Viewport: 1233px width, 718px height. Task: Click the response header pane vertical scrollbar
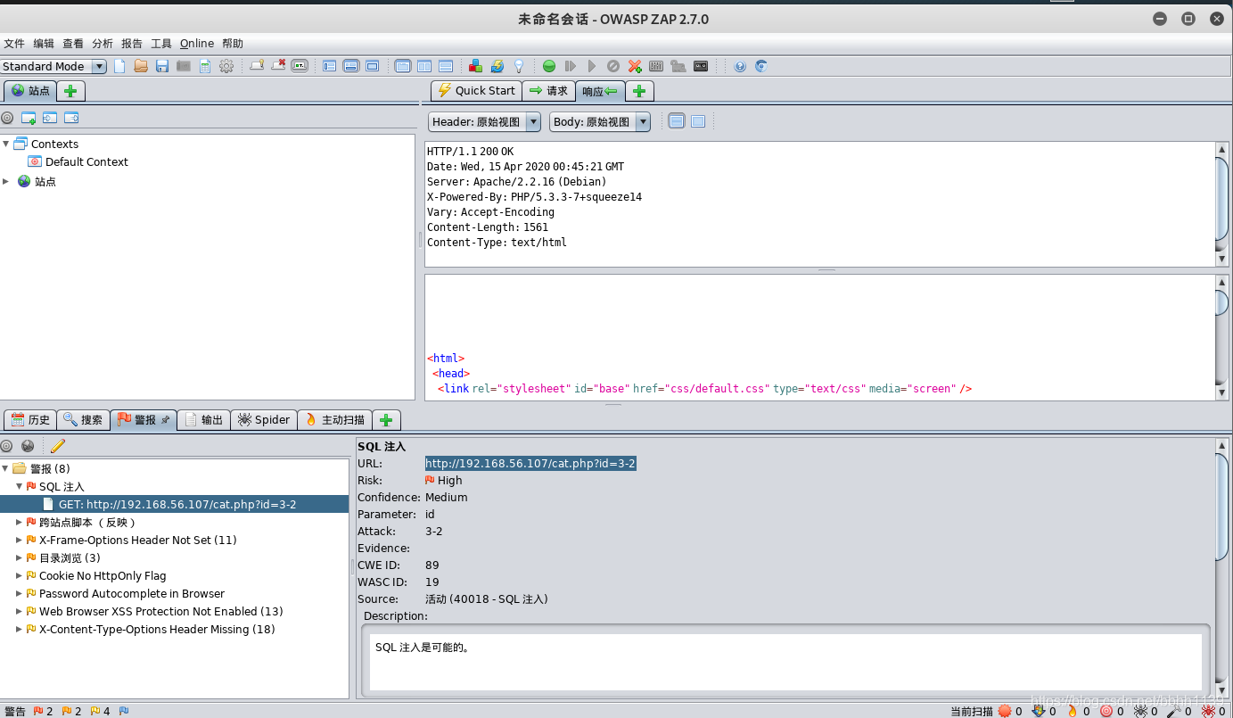[1221, 204]
